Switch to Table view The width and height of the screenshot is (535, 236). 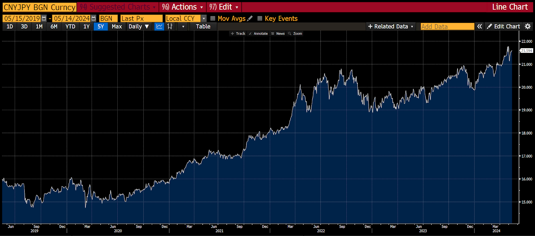(x=203, y=26)
